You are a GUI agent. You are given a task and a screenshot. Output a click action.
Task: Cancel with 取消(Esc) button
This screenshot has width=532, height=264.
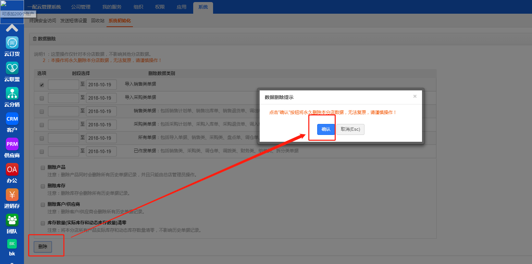click(x=350, y=129)
